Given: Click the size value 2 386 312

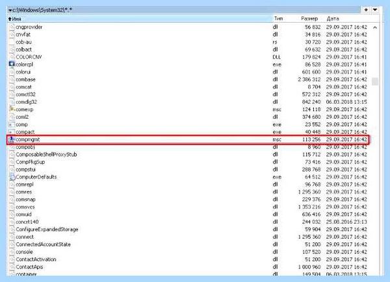Looking at the screenshot, I should pos(309,79).
